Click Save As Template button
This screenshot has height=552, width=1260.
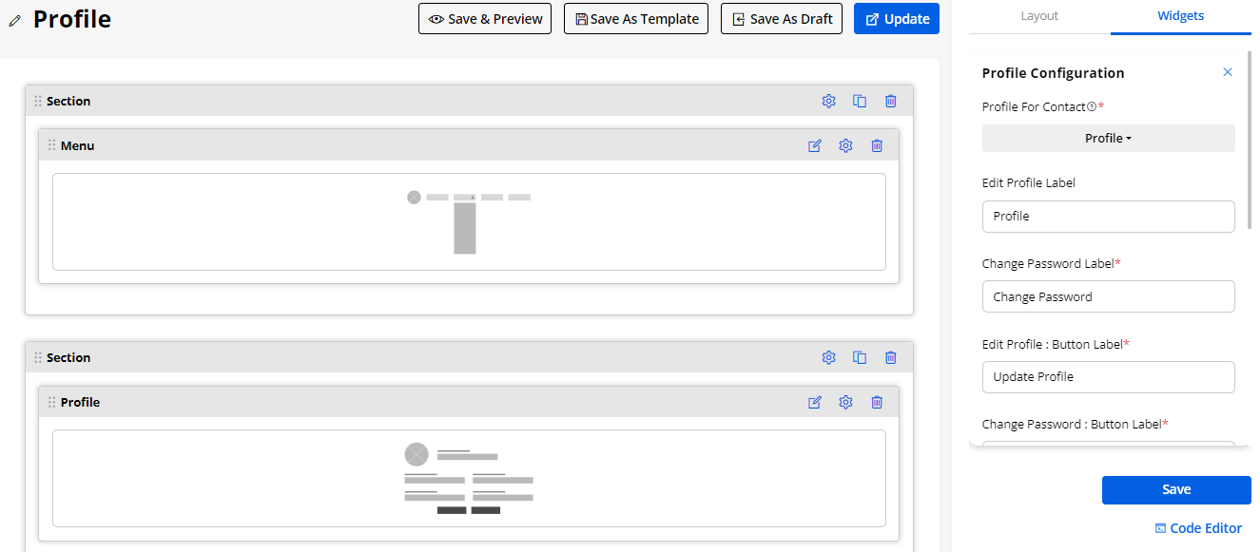click(x=636, y=19)
